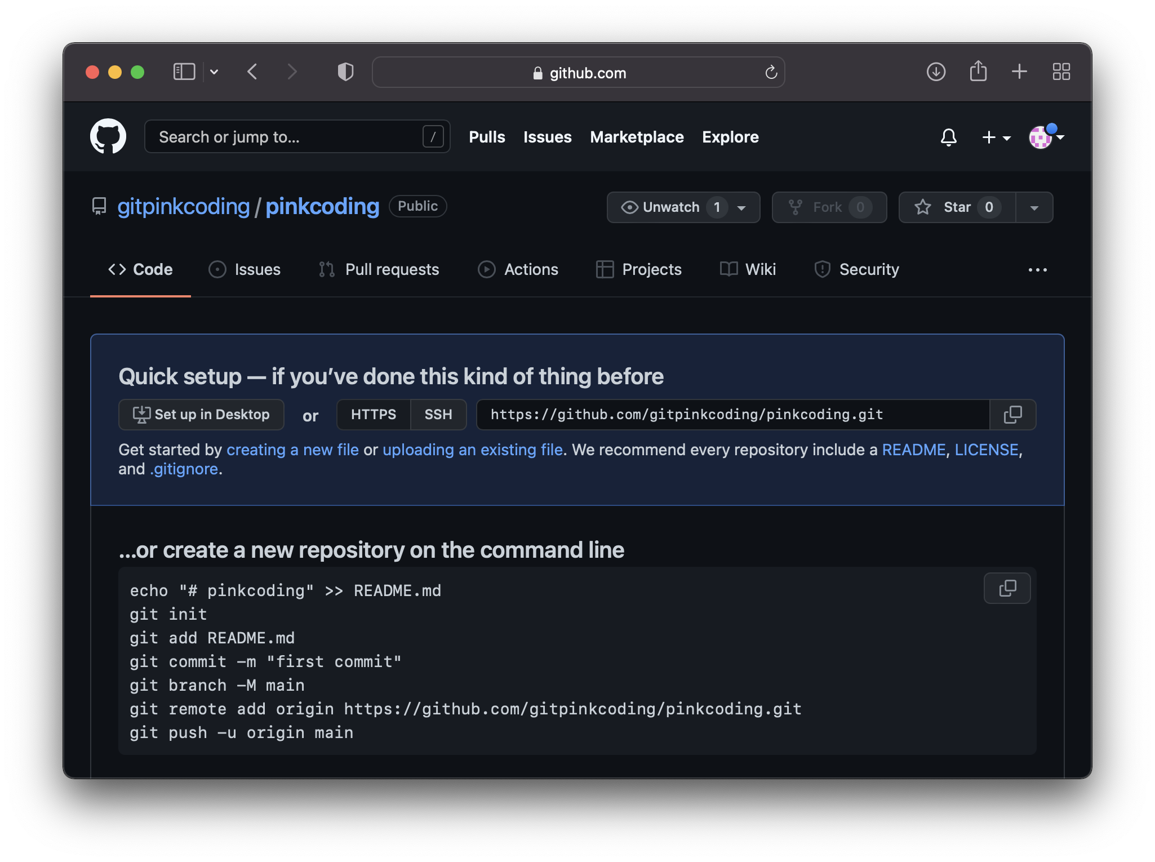Click the github.com address bar
1155x862 pixels.
tap(579, 72)
